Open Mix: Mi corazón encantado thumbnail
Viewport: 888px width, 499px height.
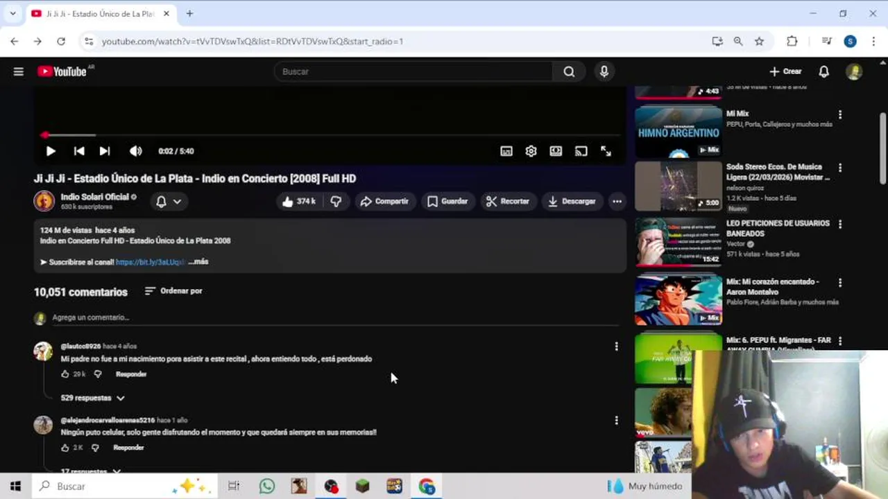point(678,300)
